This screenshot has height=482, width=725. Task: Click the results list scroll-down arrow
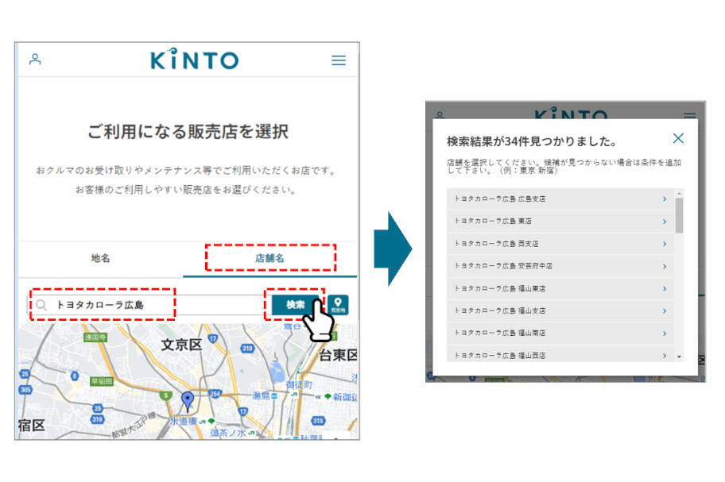pos(679,357)
